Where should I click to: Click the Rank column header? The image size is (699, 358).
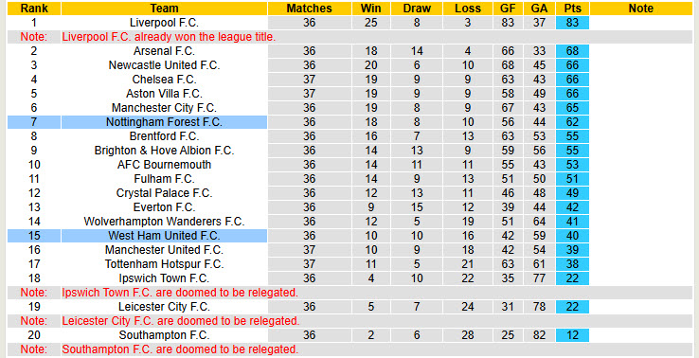(34, 9)
